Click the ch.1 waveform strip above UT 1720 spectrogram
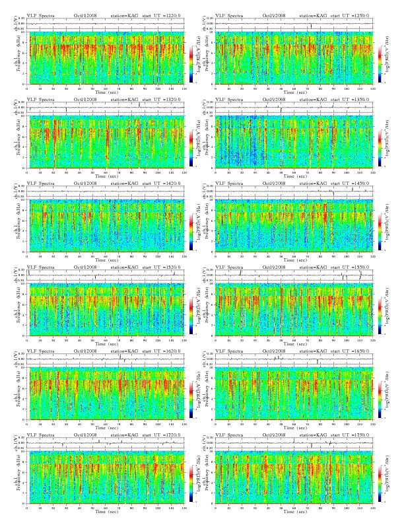Screen dimensions: 404x523 pos(106,443)
